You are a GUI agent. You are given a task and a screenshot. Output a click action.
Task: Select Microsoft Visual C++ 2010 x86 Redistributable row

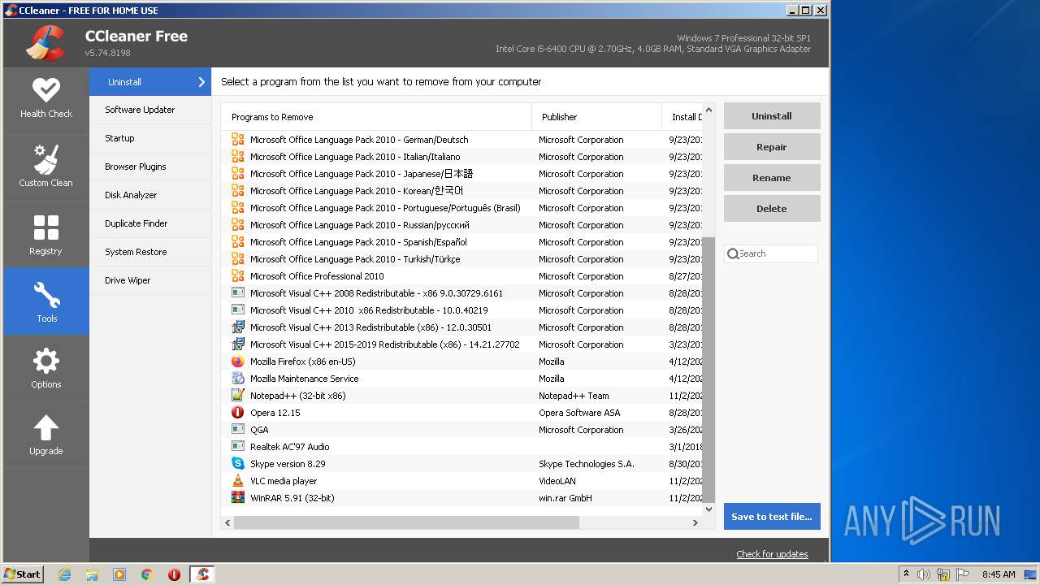461,310
